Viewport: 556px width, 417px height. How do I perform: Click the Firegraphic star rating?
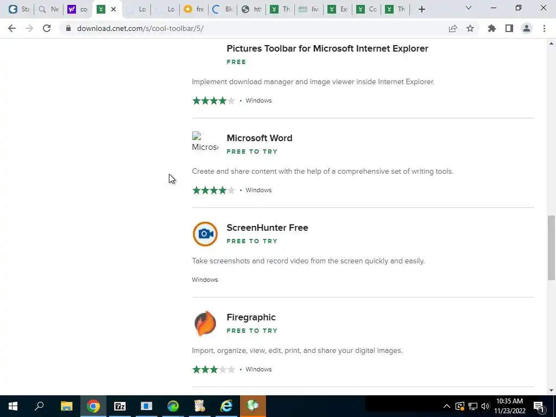(x=213, y=369)
